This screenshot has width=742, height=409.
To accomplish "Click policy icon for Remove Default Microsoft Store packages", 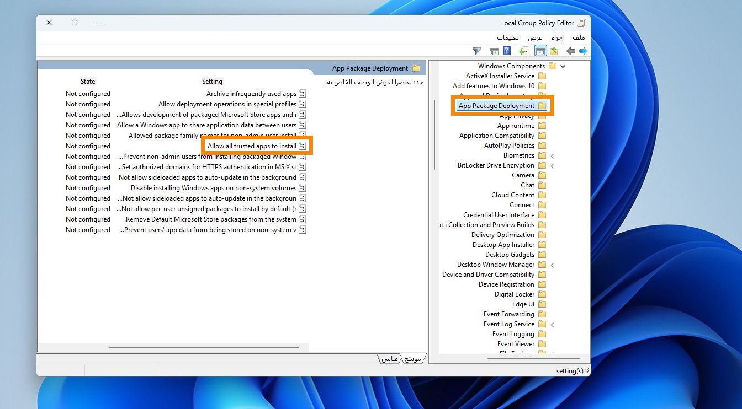I will (302, 219).
